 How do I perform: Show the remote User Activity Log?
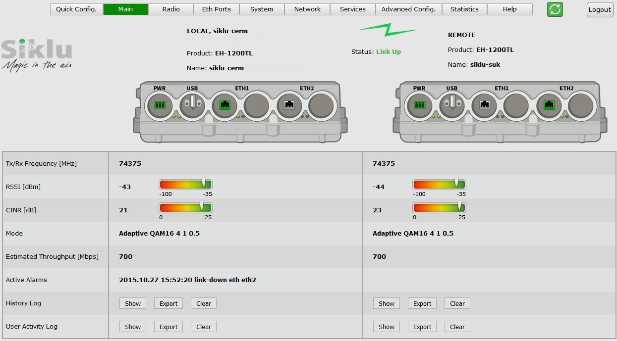point(387,327)
